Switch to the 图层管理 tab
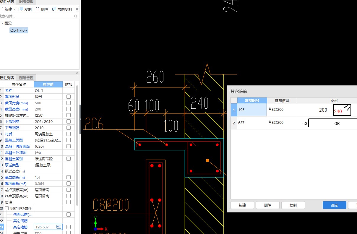Viewport: 357px width, 234px height. 26,78
